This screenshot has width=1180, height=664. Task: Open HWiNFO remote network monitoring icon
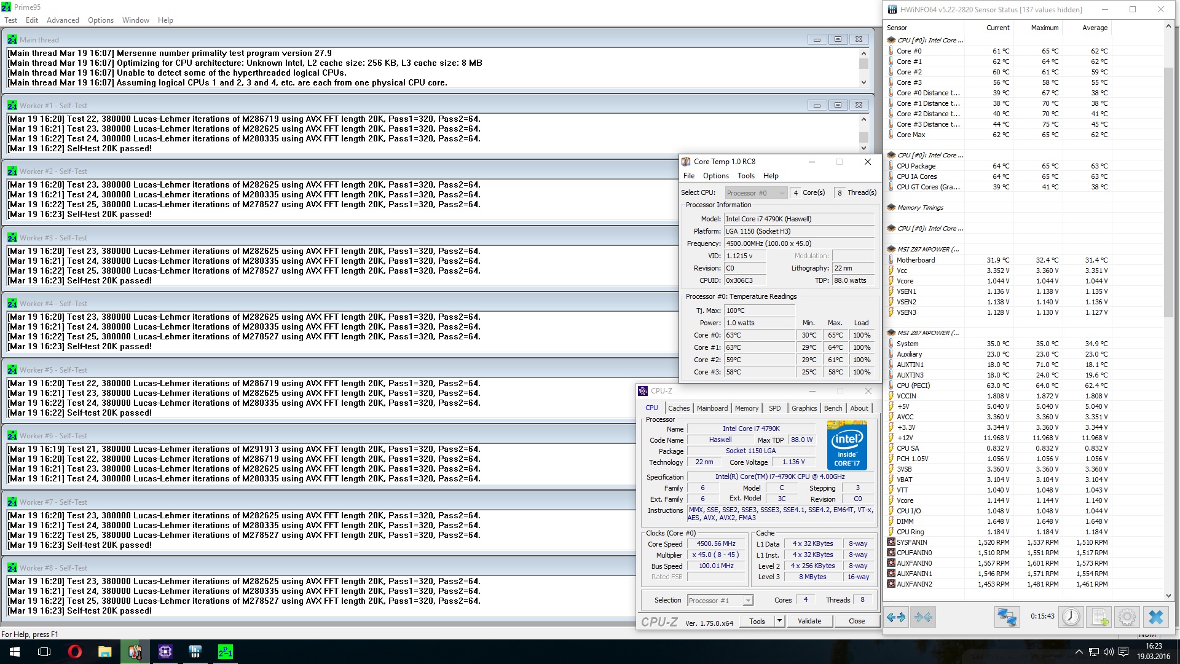1007,617
